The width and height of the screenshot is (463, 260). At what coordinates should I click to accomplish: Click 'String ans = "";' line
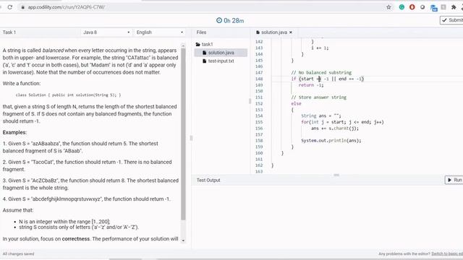[x=321, y=116]
